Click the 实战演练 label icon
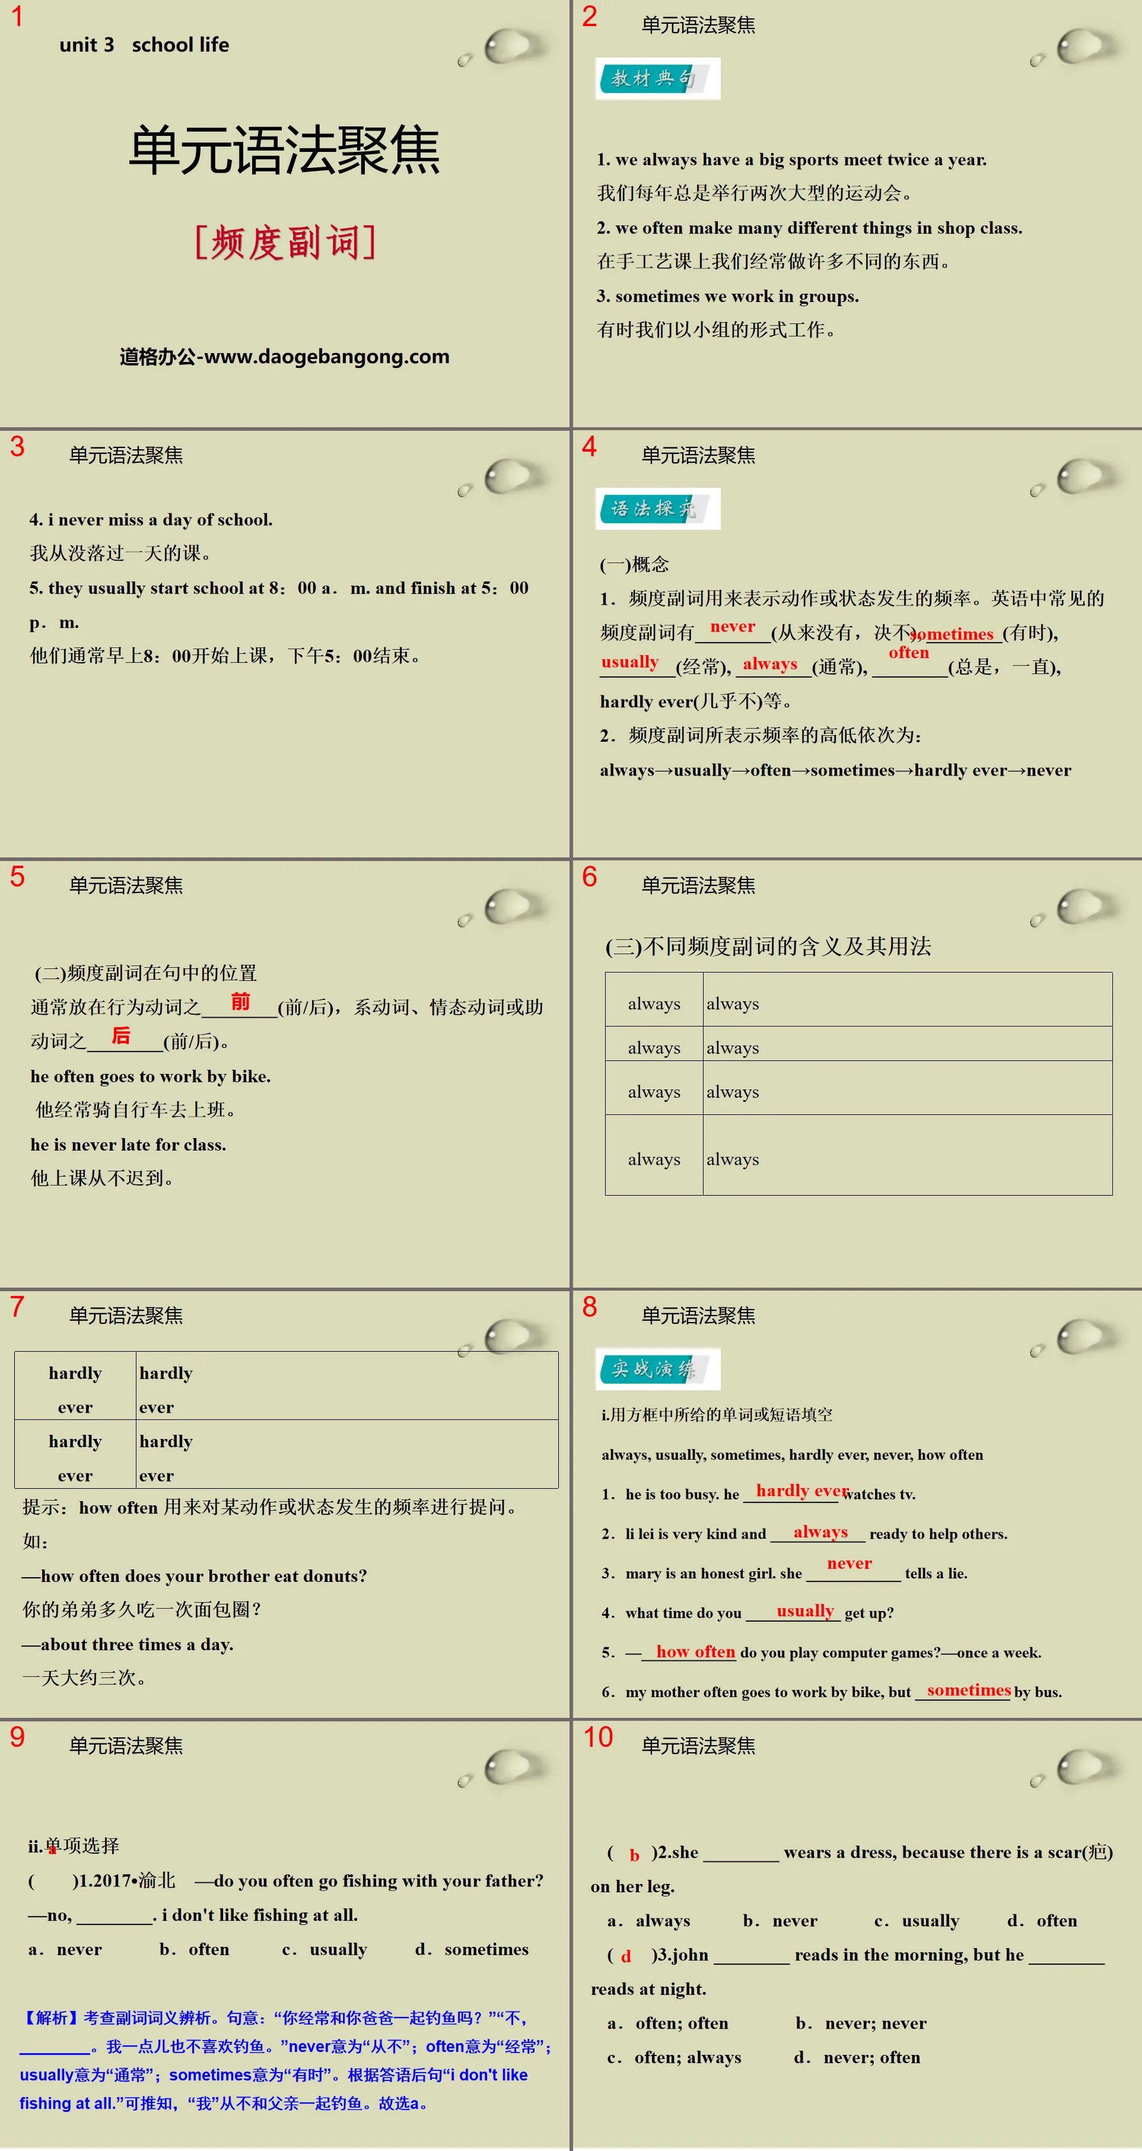Image resolution: width=1142 pixels, height=2151 pixels. [656, 1373]
